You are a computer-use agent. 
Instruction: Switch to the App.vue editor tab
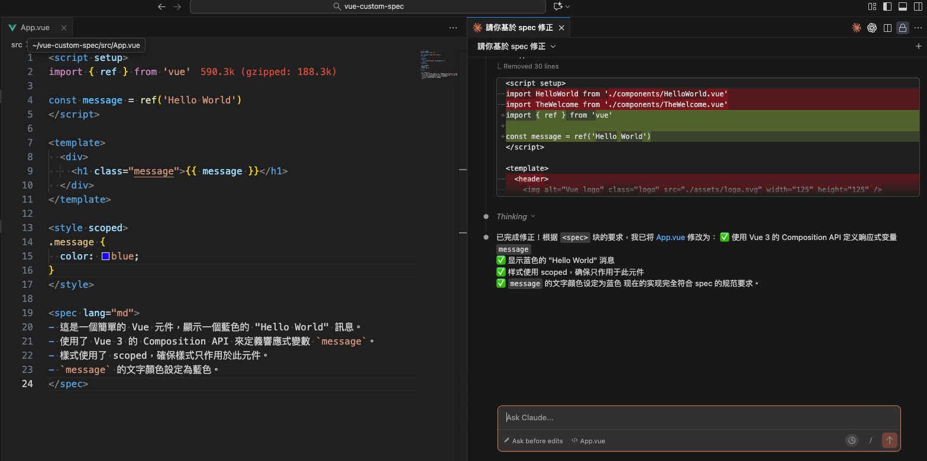coord(34,28)
